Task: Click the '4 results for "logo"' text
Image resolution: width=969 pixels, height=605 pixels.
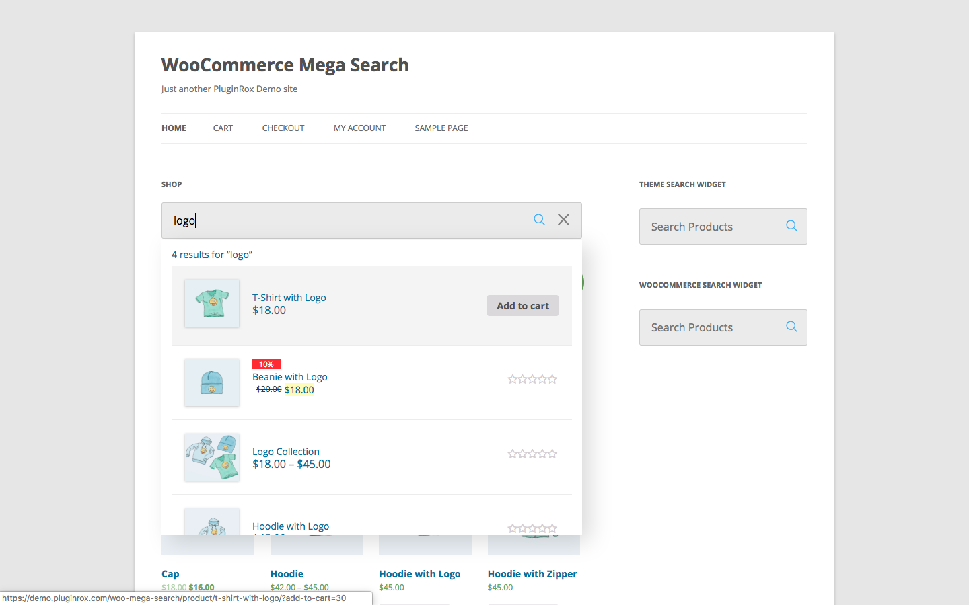Action: coord(212,255)
